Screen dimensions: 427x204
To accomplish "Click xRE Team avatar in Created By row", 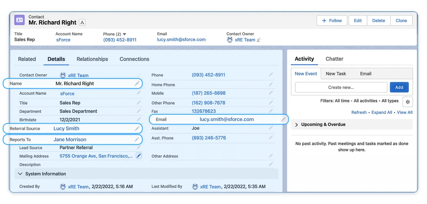I will [x=63, y=187].
